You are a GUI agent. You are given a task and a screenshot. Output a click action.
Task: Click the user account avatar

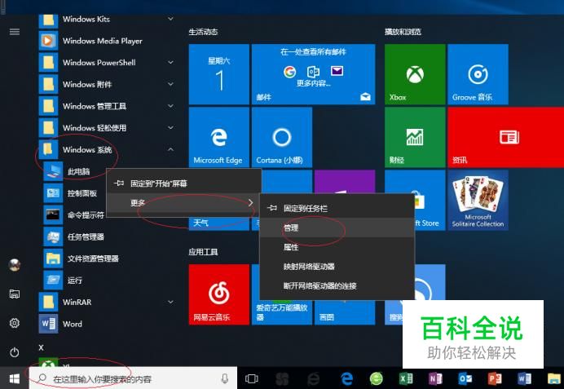(x=15, y=265)
